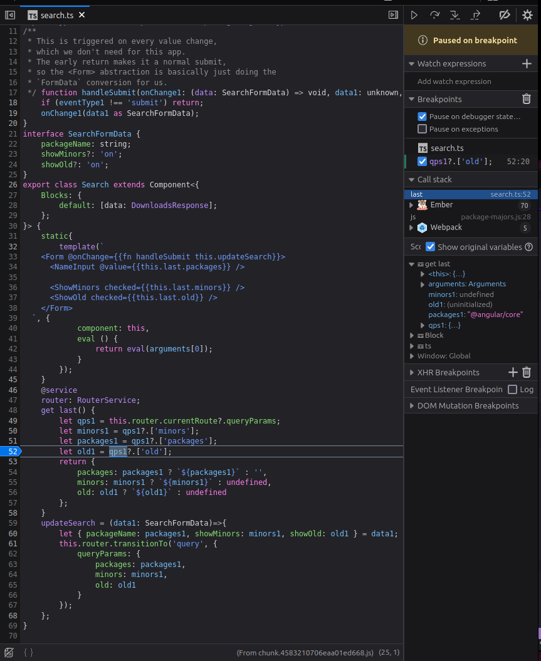Remove all breakpoints via trash icon

pos(527,98)
